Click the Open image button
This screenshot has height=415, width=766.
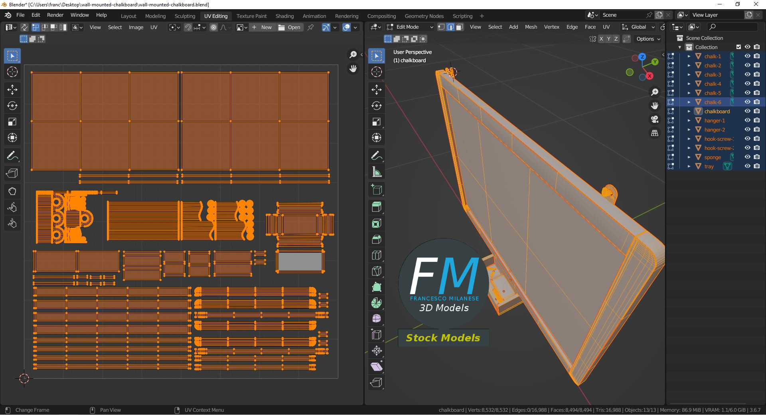(x=290, y=27)
